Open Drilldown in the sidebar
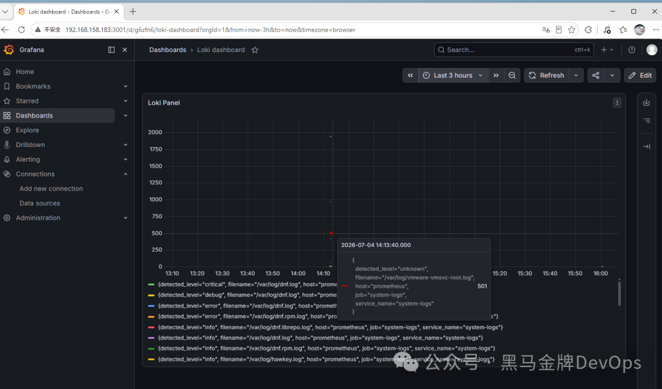Screen dimensions: 662x389 pyautogui.click(x=31, y=145)
